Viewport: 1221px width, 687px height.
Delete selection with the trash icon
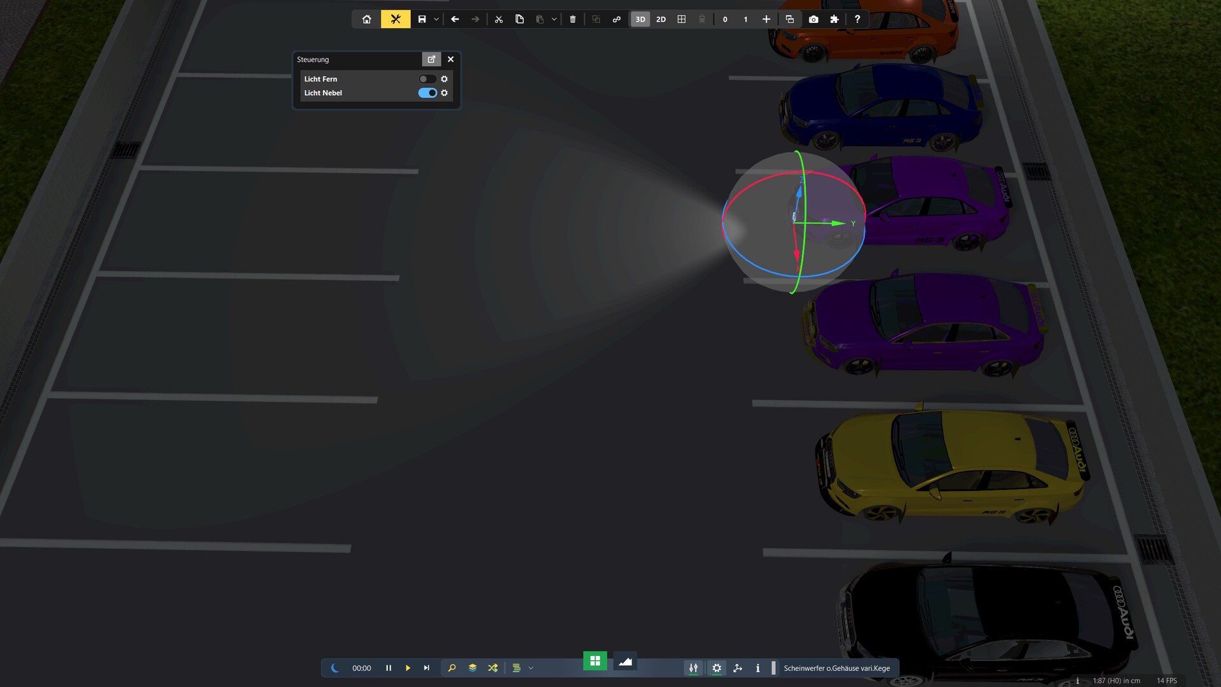click(572, 19)
